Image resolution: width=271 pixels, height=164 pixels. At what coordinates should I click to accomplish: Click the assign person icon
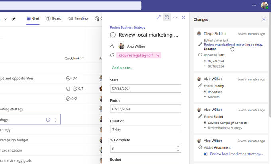tap(112, 46)
